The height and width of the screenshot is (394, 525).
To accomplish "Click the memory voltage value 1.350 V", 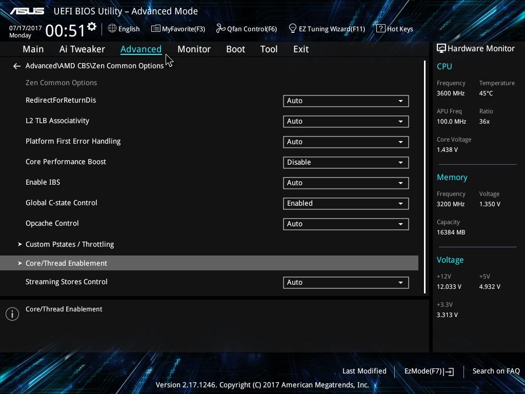I will point(490,204).
